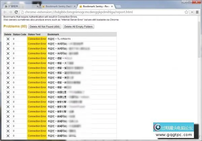
Task: Click the Status Code column header
Action: click(20, 34)
